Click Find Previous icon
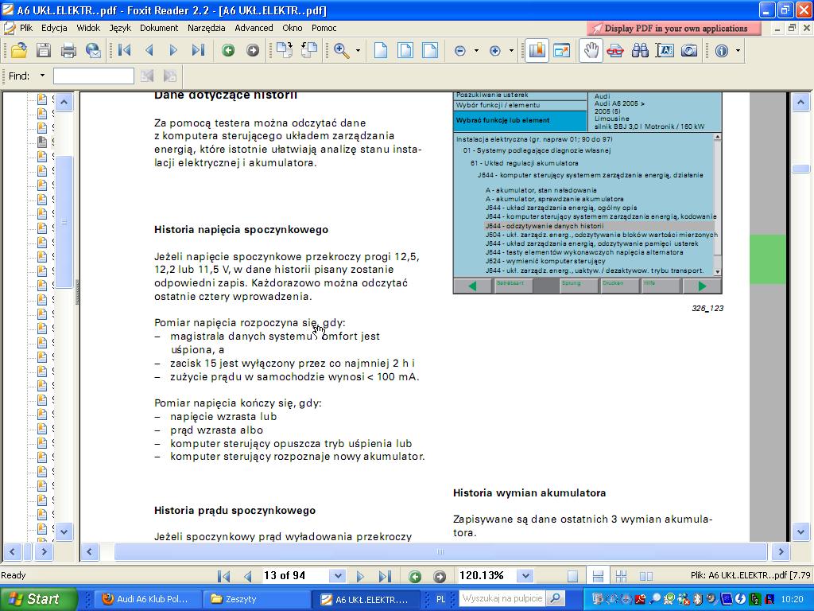The height and width of the screenshot is (611, 814). pyautogui.click(x=147, y=76)
